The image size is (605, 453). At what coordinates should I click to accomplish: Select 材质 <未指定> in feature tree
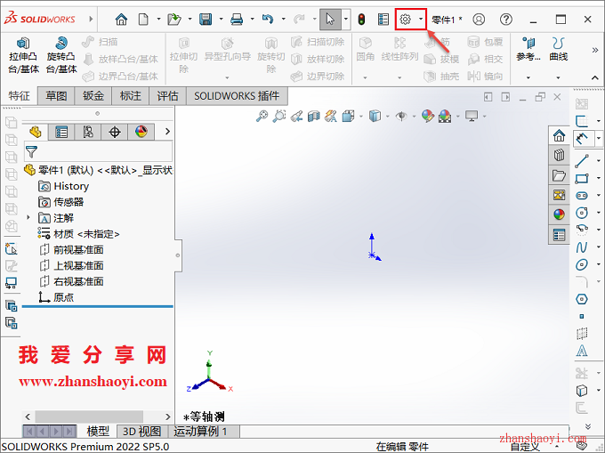click(78, 234)
